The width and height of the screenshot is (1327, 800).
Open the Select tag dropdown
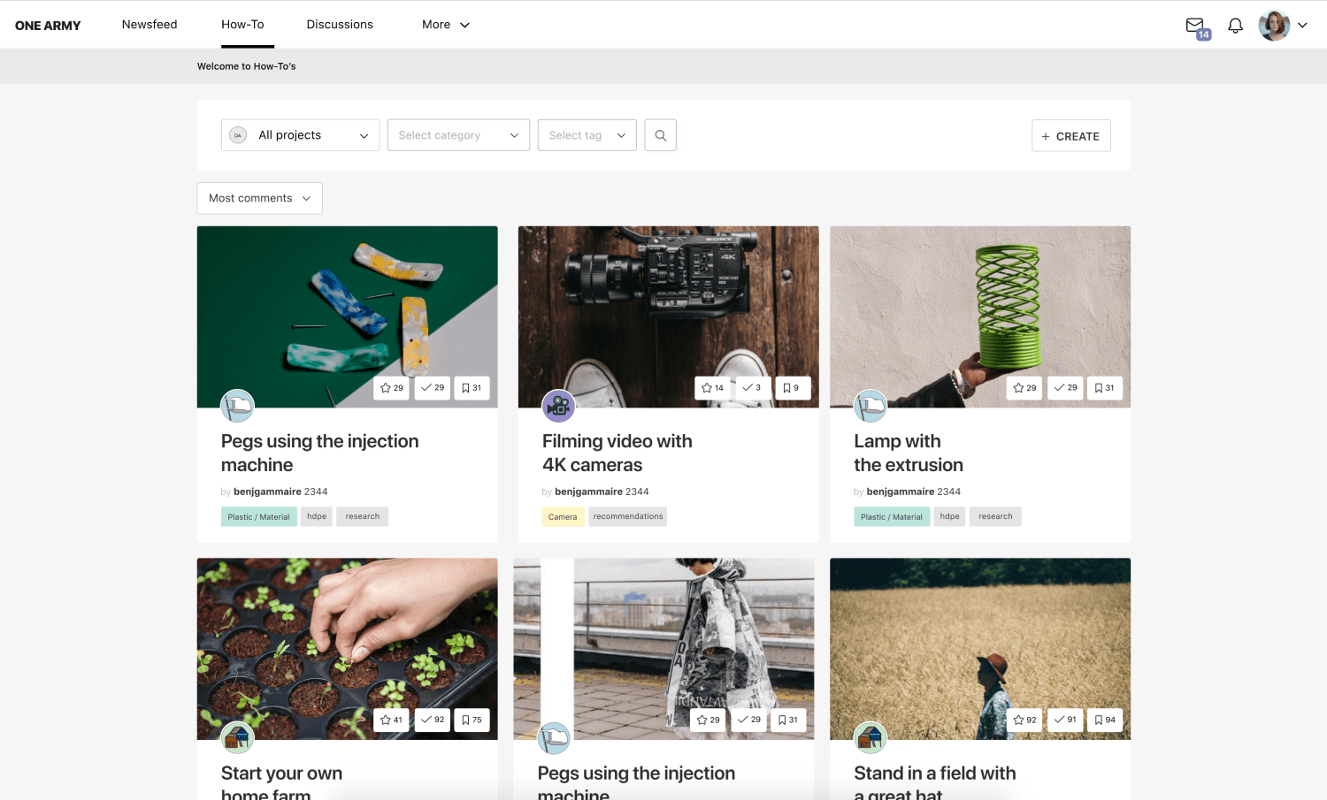(x=587, y=135)
